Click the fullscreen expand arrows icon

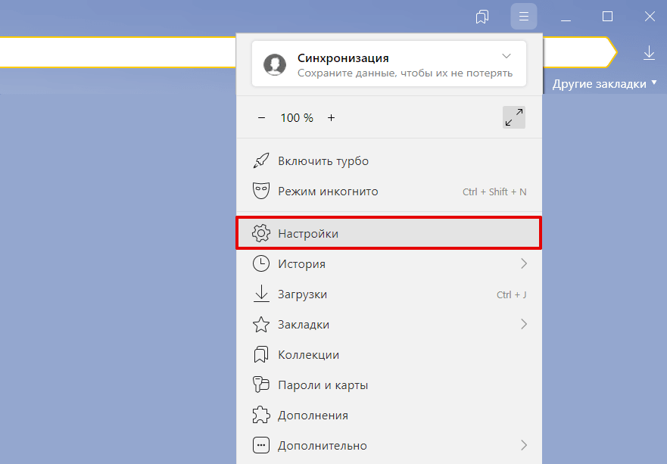[513, 117]
